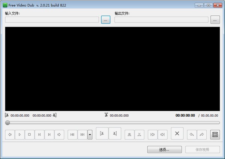Click the seek slider handle
The image size is (225, 159).
7,123
